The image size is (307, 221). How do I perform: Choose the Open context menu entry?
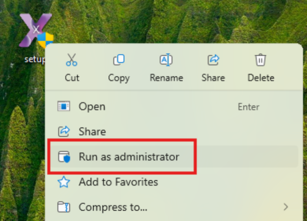[92, 107]
